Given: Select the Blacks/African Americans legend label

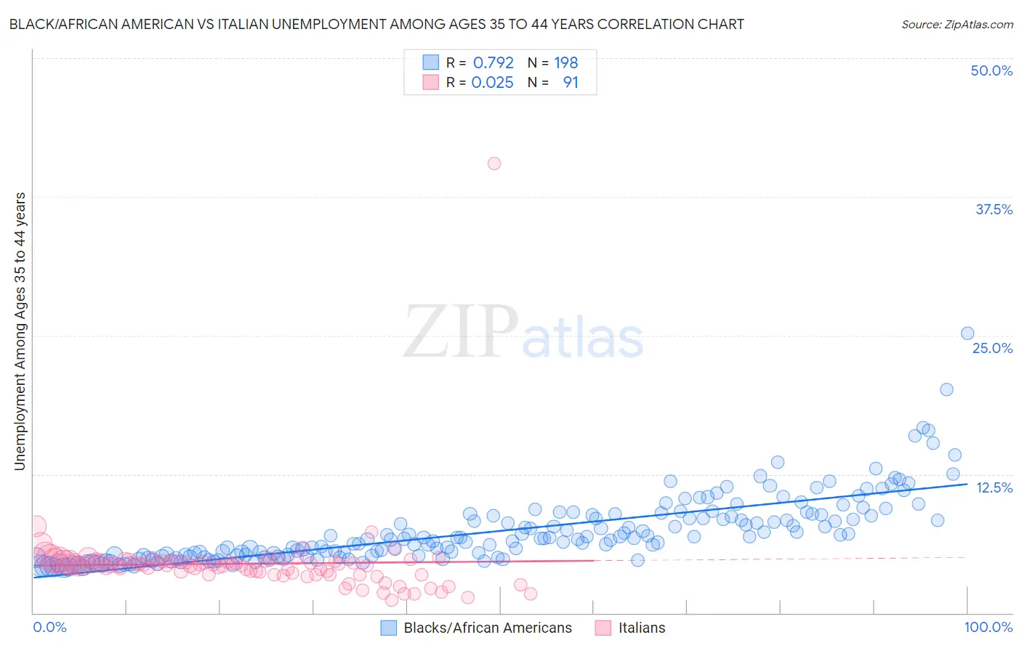Looking at the screenshot, I should (488, 628).
